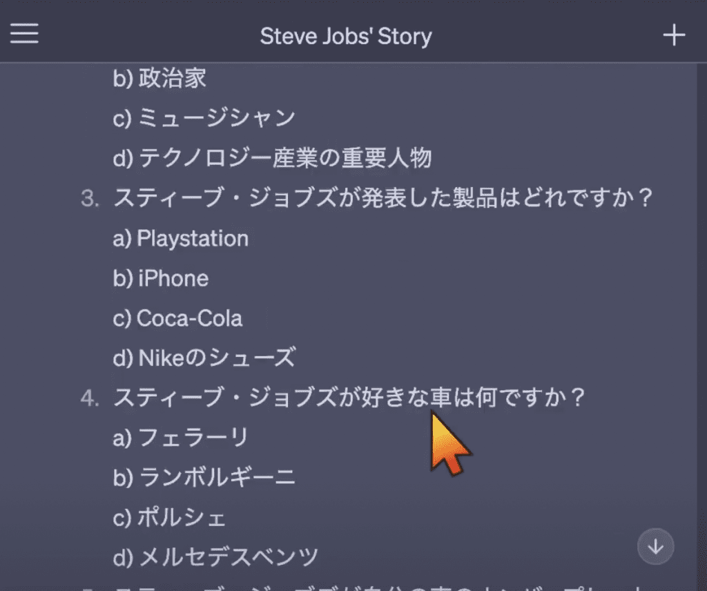The height and width of the screenshot is (591, 707).
Task: Click the "a) Playstation" answer option
Action: pyautogui.click(x=180, y=238)
